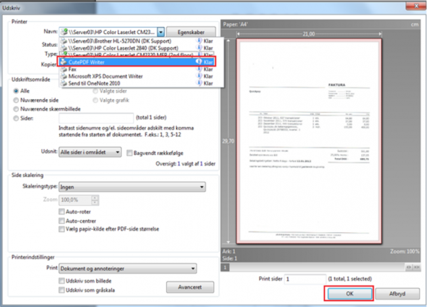Click info icon beside CutePDF Writer status
Image resolution: width=427 pixels, height=307 pixels.
pos(198,62)
